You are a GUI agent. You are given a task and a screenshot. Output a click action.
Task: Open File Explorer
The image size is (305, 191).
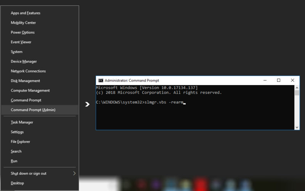20,142
